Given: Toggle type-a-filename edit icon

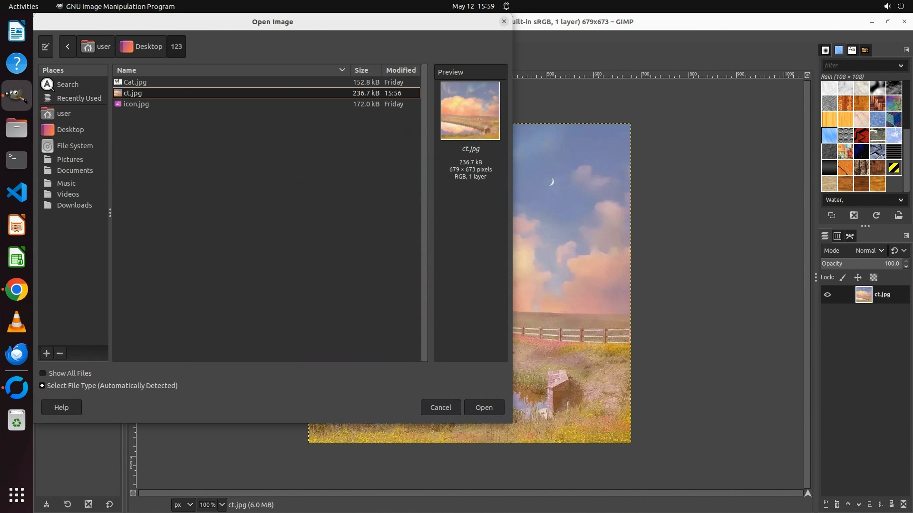Looking at the screenshot, I should pyautogui.click(x=46, y=47).
